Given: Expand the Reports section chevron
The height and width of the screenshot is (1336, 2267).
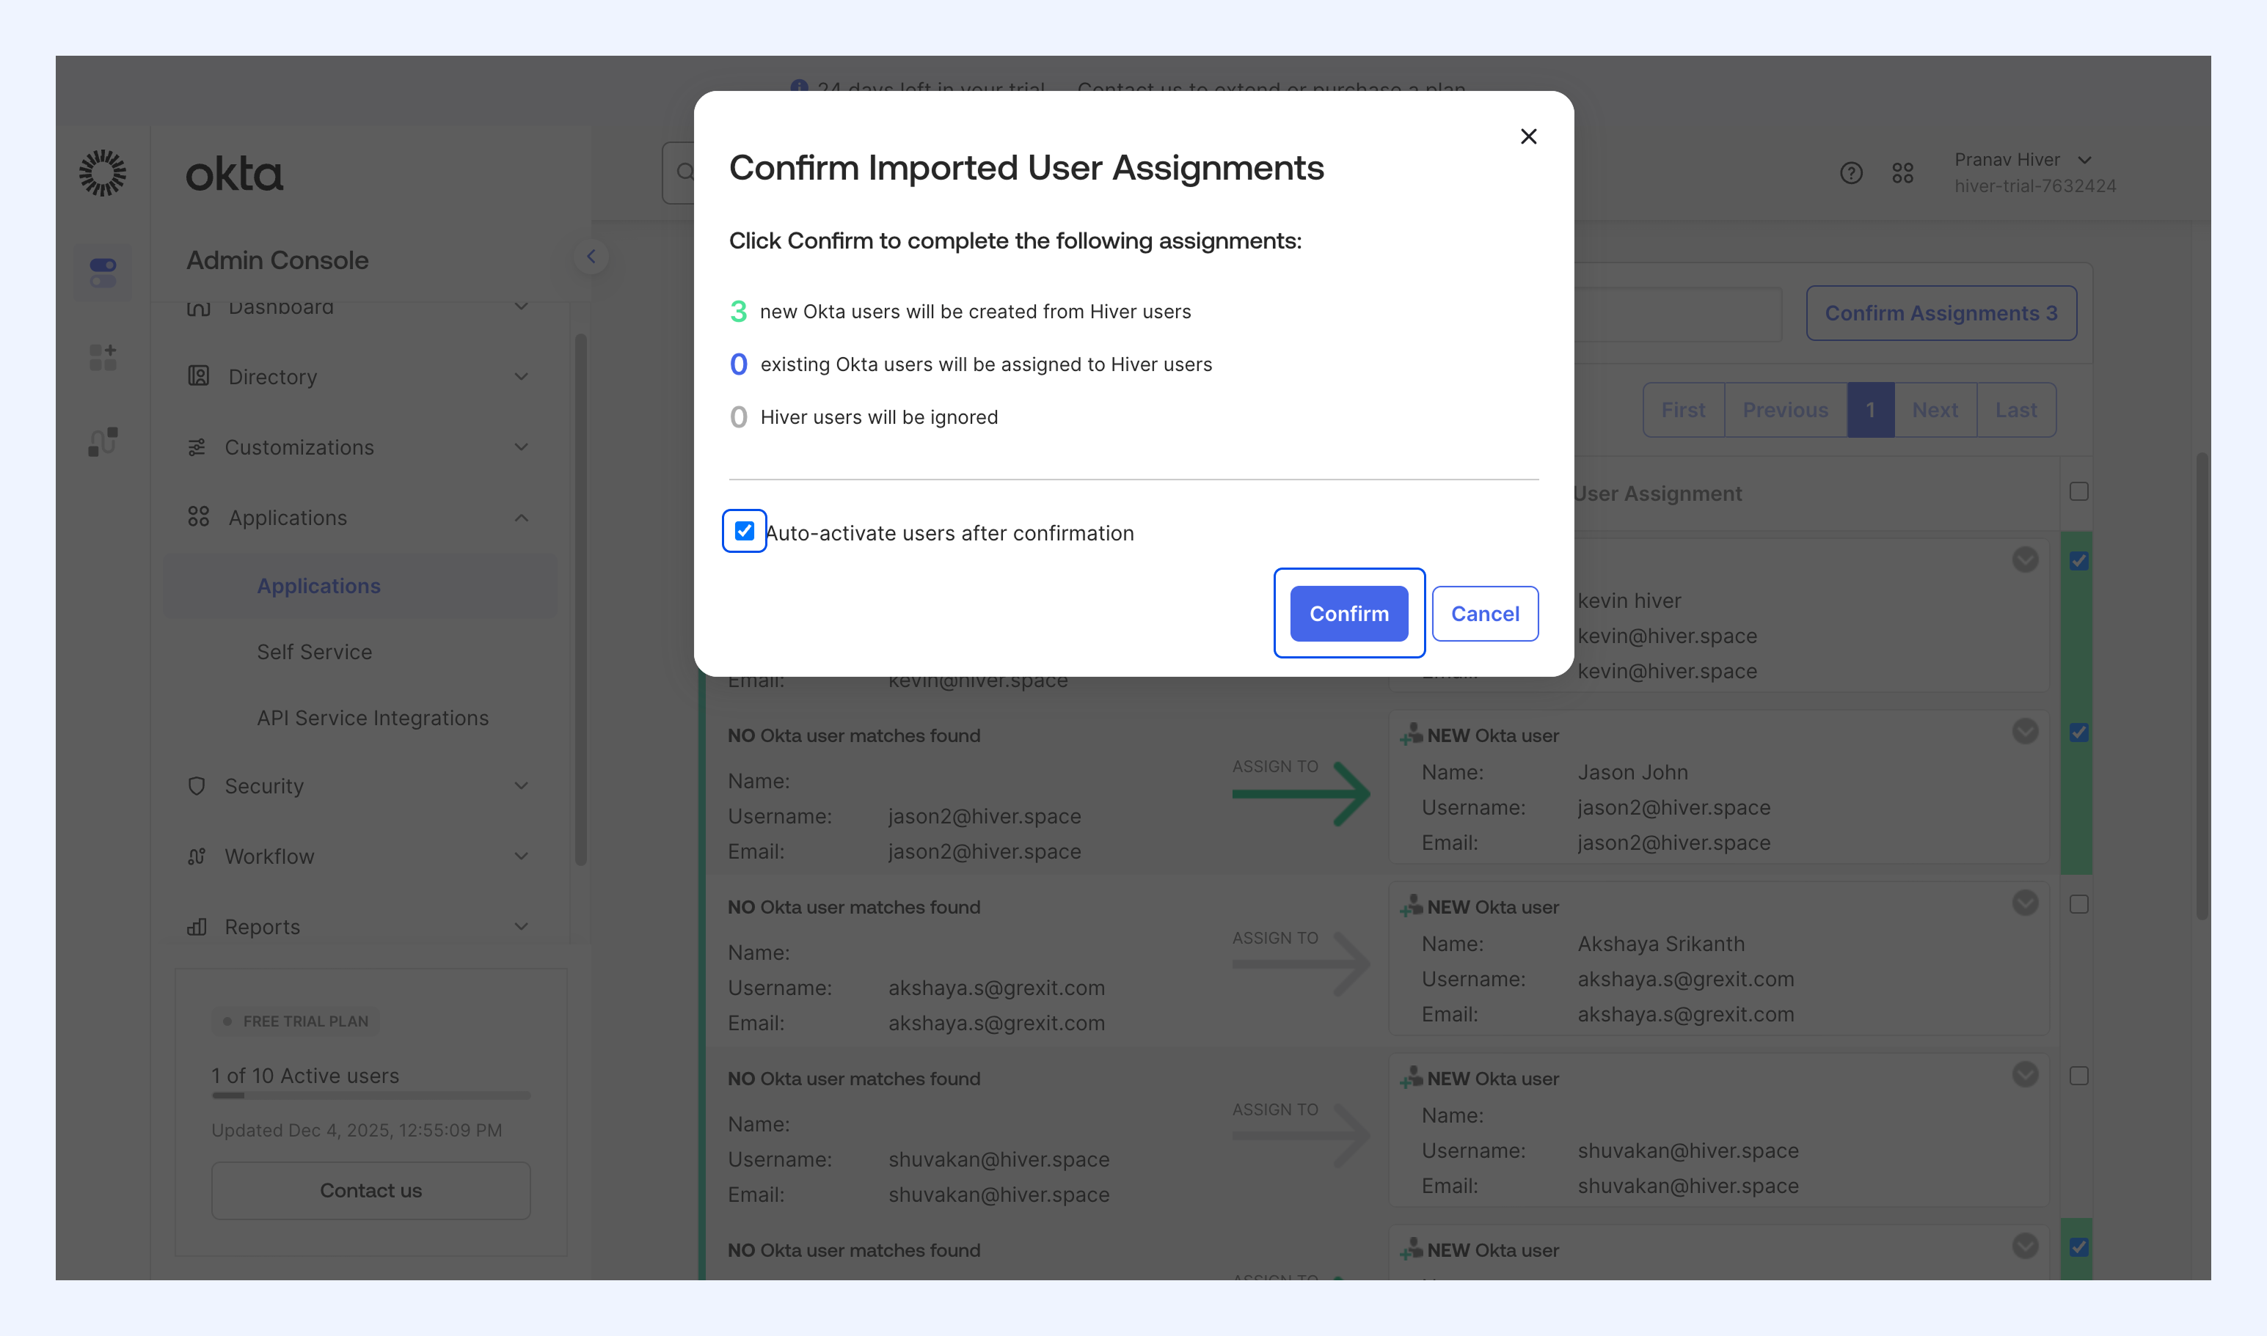Looking at the screenshot, I should (522, 926).
